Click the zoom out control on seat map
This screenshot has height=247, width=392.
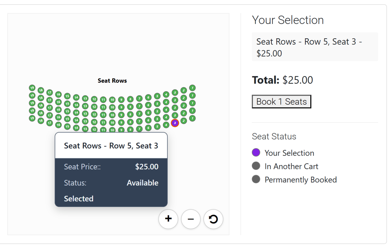[x=191, y=219]
